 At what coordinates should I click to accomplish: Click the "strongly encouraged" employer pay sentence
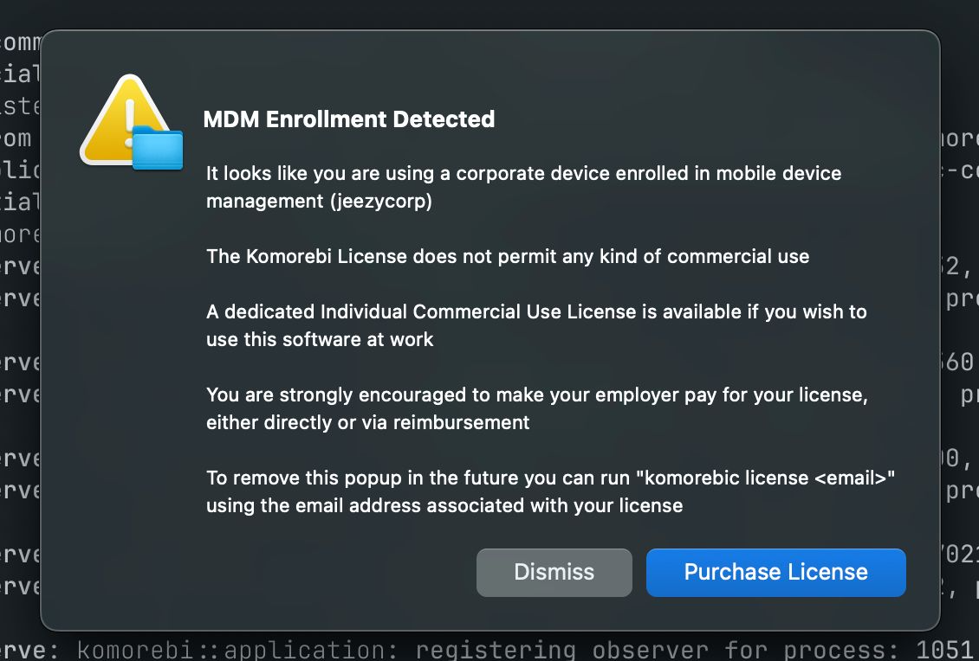(x=536, y=395)
